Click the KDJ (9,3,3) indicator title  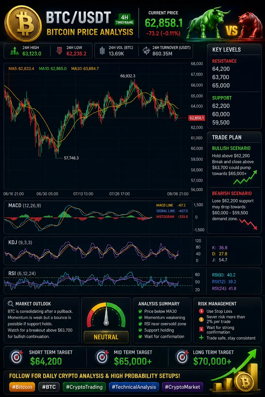click(x=20, y=242)
